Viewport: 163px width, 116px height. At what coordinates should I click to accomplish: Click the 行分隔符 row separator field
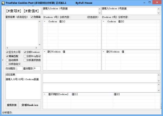click(19, 69)
